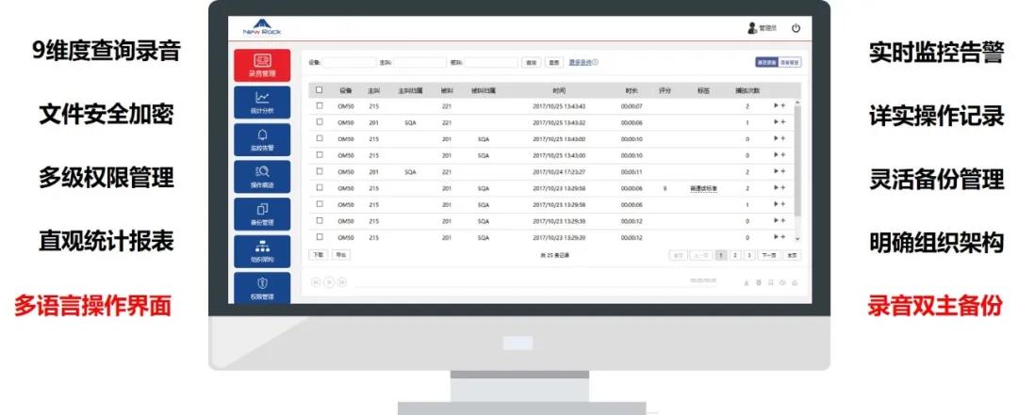Image resolution: width=1018 pixels, height=415 pixels.
Task: Tick checkbox of first OM50 row
Action: tap(319, 106)
